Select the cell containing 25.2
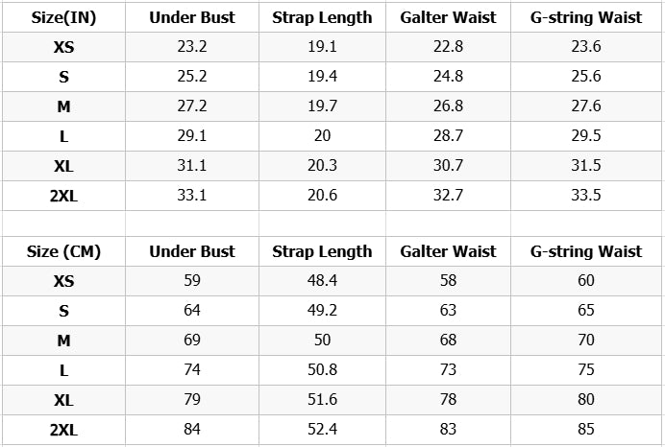Image resolution: width=665 pixels, height=447 pixels. click(x=192, y=77)
